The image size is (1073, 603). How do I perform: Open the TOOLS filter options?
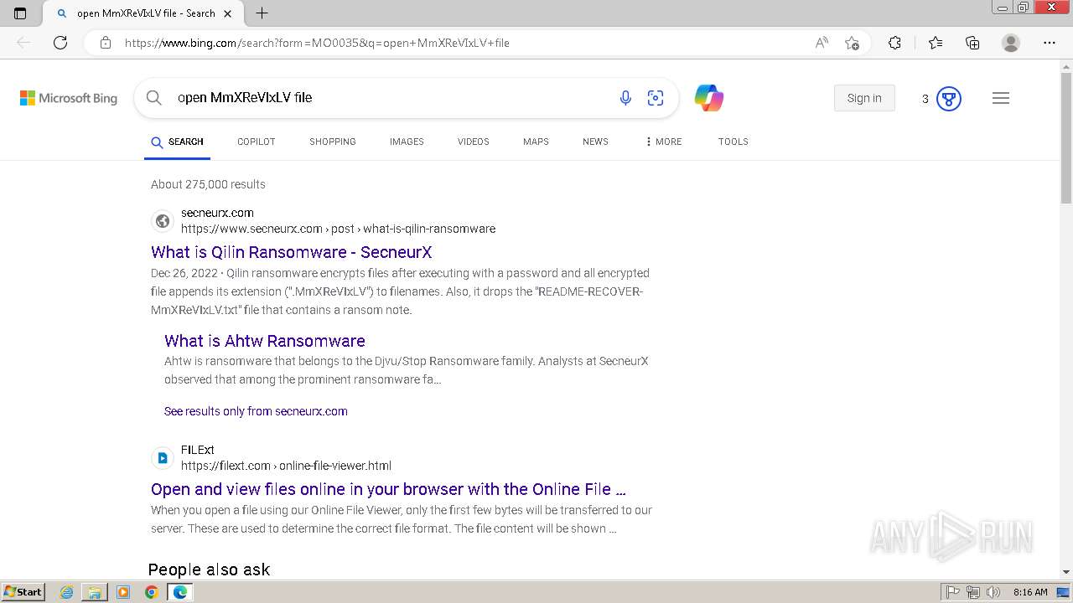(733, 142)
